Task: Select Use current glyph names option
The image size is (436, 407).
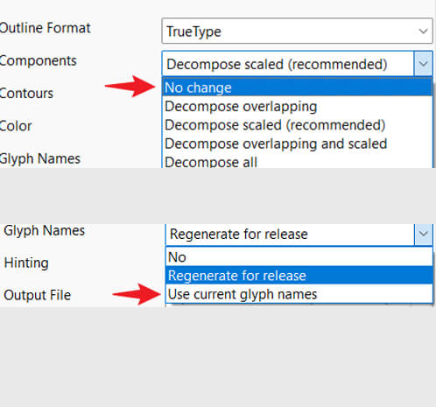Action: (299, 294)
